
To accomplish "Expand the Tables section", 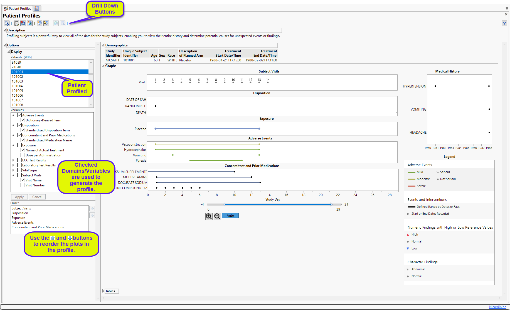I will coord(104,291).
